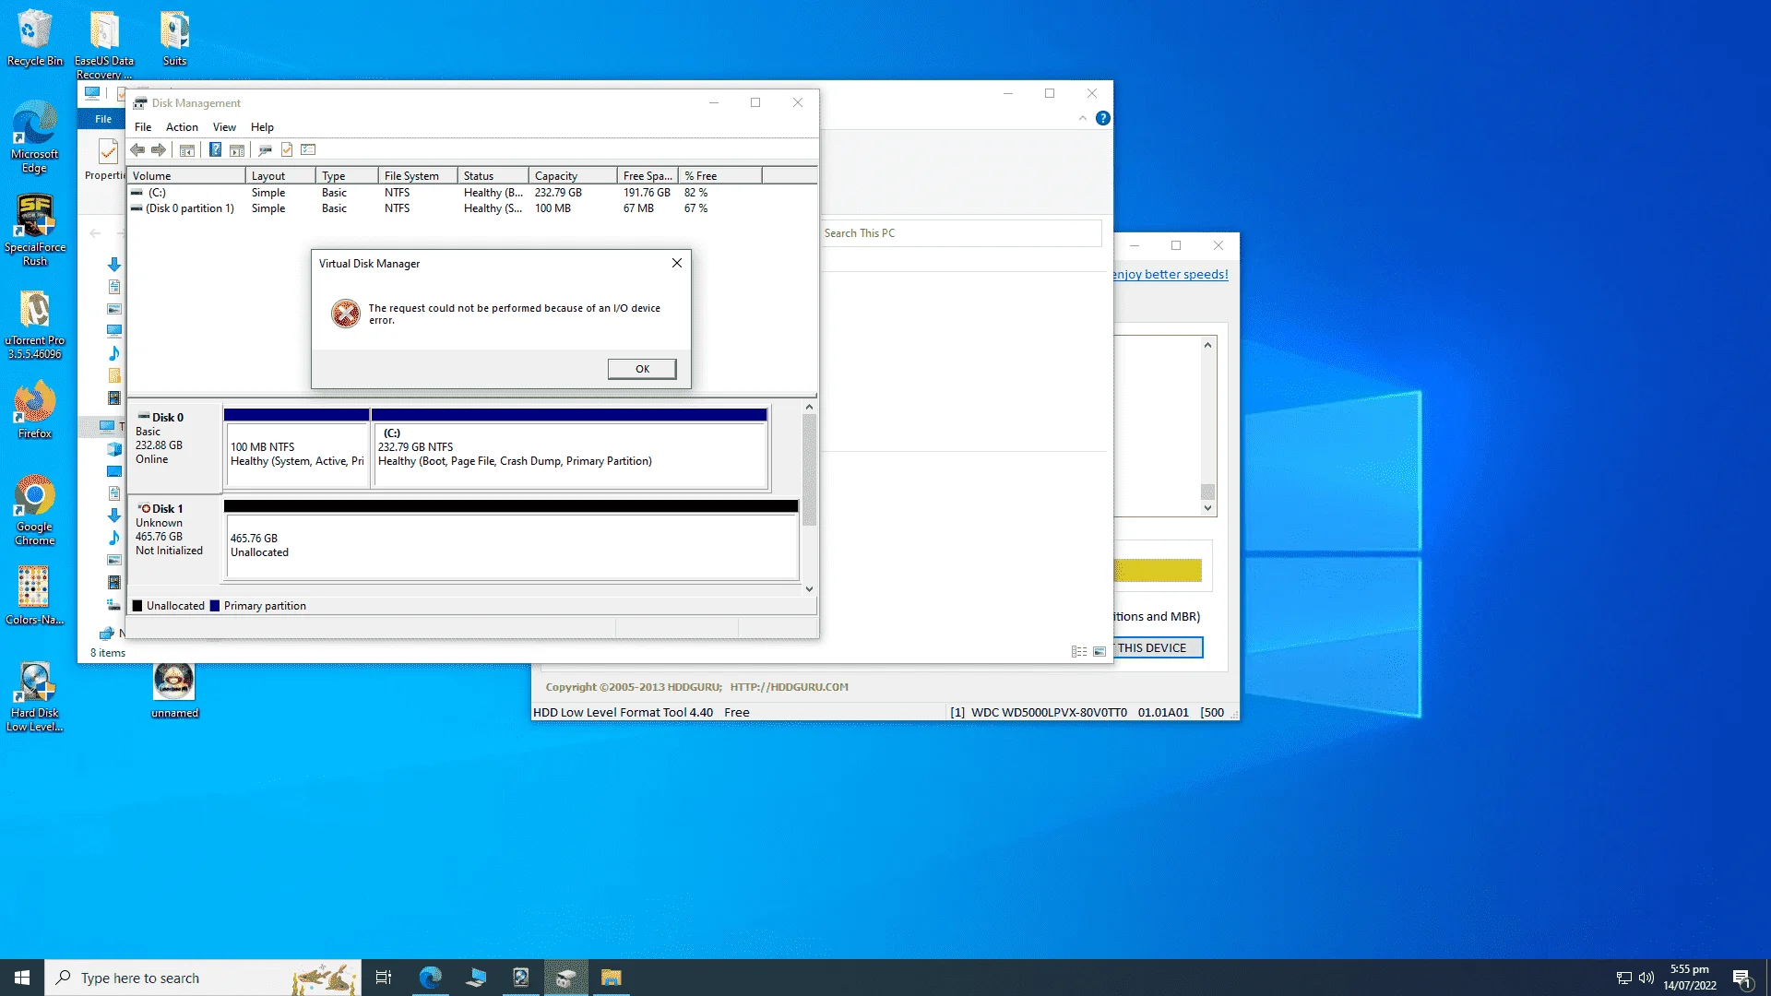The height and width of the screenshot is (996, 1771).
Task: Open the Help menu in Disk Management
Action: click(262, 126)
